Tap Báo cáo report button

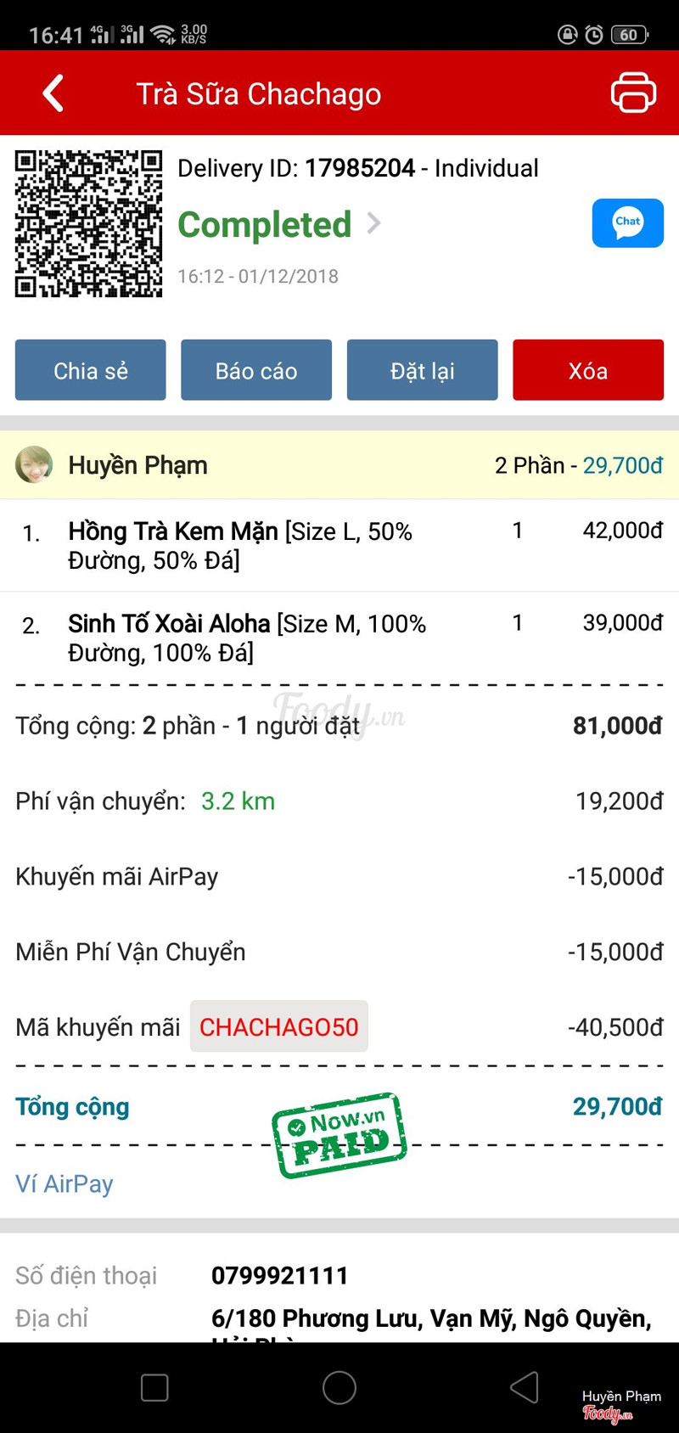pos(256,370)
